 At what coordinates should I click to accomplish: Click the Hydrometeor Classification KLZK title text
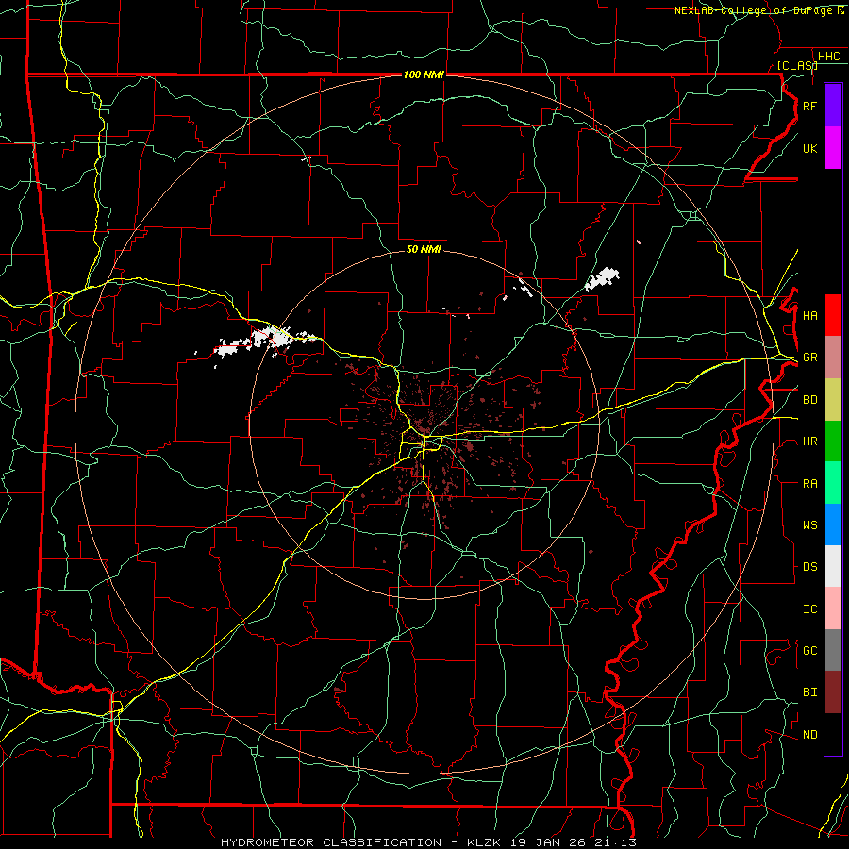tap(428, 842)
